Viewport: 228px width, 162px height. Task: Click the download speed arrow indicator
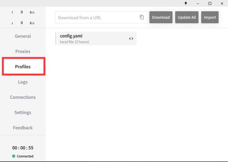[12, 23]
